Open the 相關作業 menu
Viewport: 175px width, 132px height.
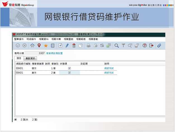56,39
